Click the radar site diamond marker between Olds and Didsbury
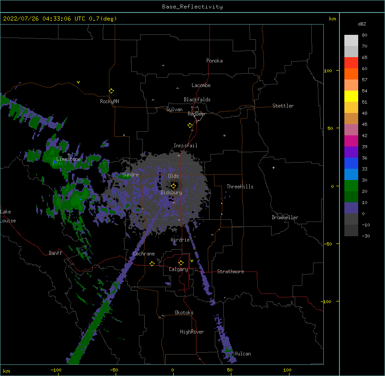The image size is (385, 376). 173,186
